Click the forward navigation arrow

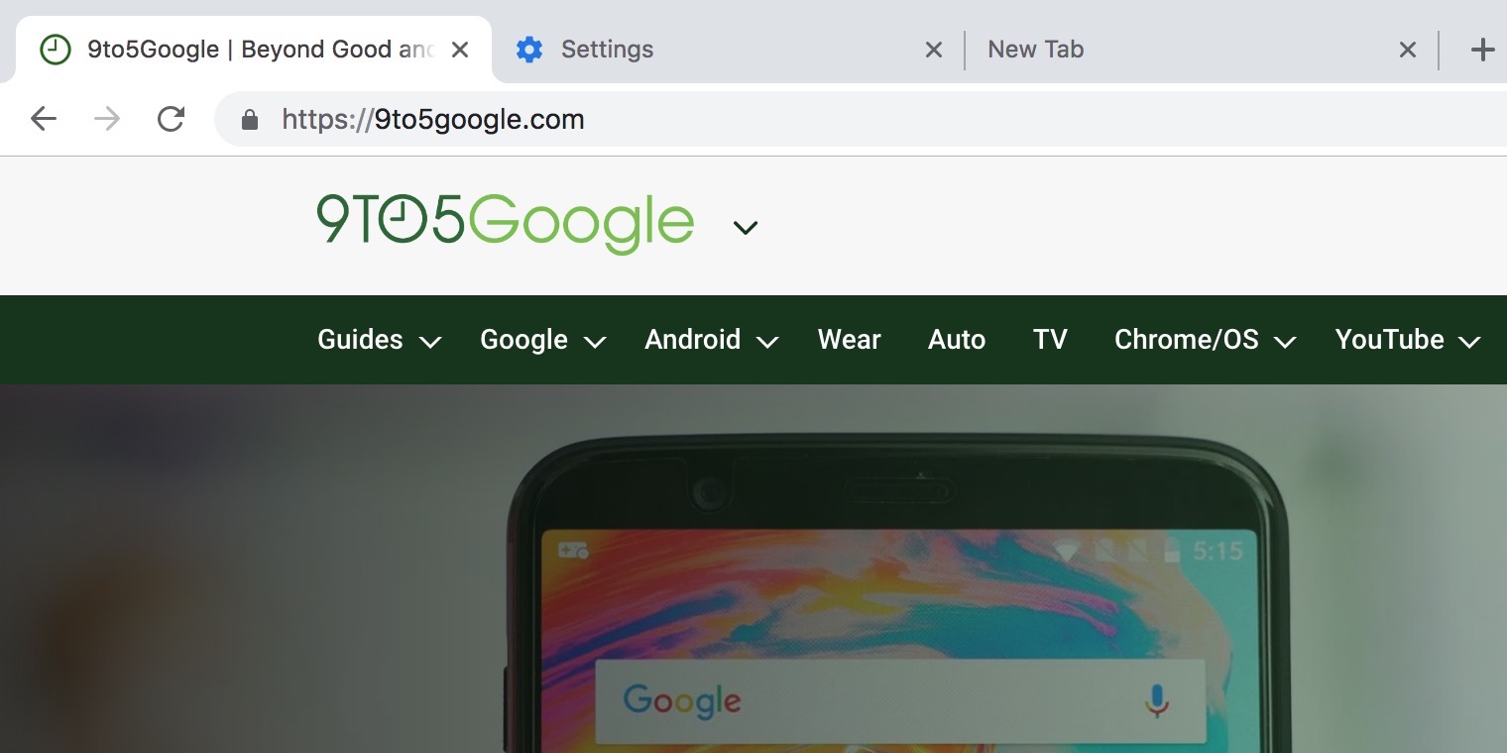coord(107,120)
